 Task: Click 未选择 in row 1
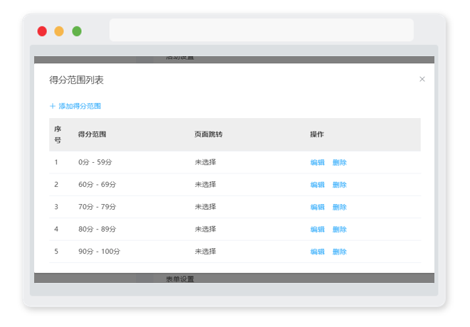(205, 162)
